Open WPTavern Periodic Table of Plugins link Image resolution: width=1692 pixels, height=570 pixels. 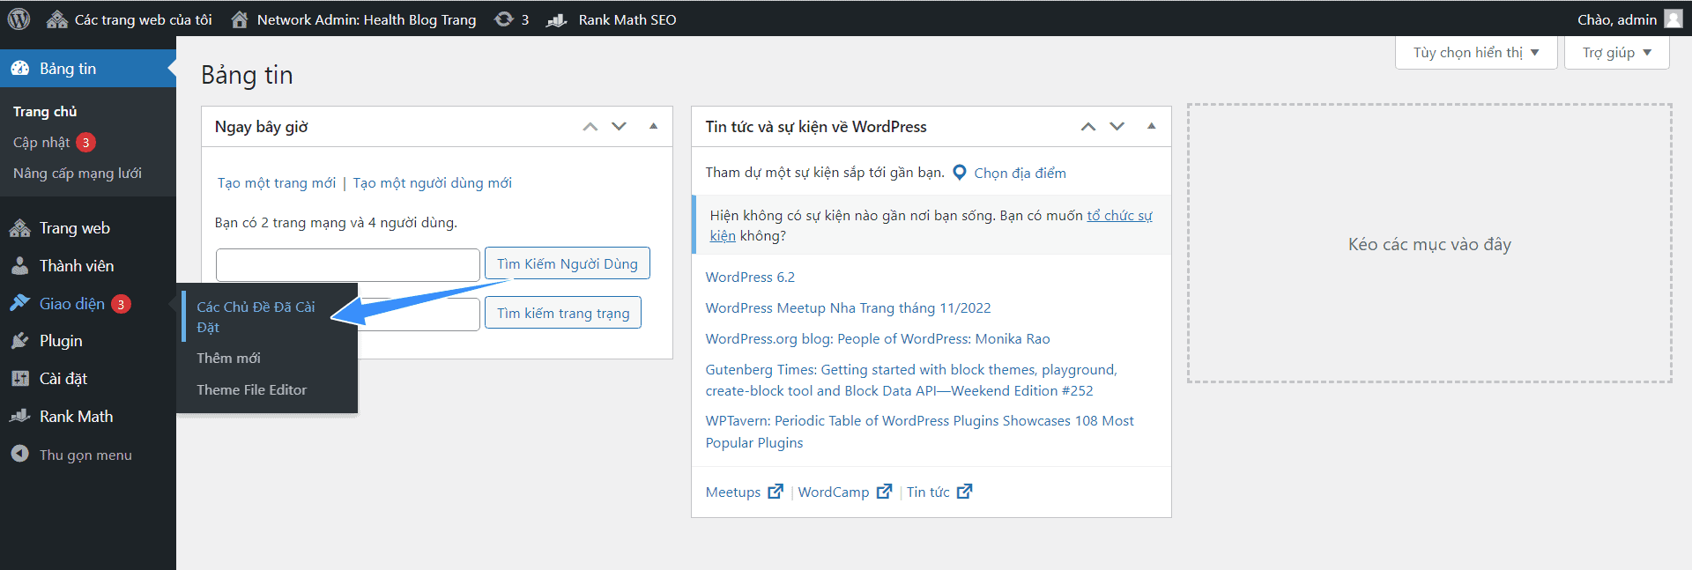(919, 432)
